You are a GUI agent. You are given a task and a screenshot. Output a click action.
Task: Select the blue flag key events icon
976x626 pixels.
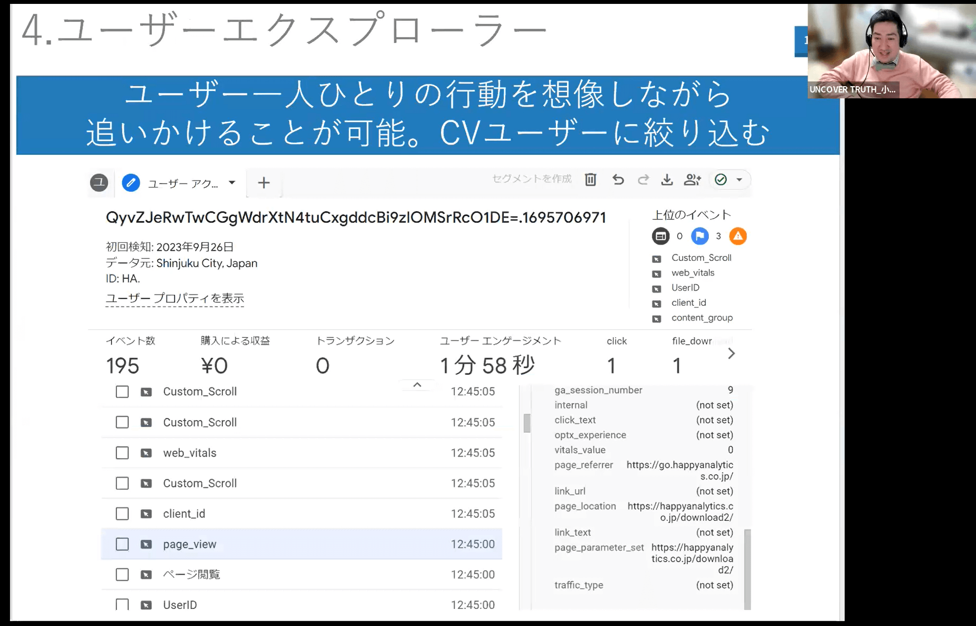click(x=699, y=236)
